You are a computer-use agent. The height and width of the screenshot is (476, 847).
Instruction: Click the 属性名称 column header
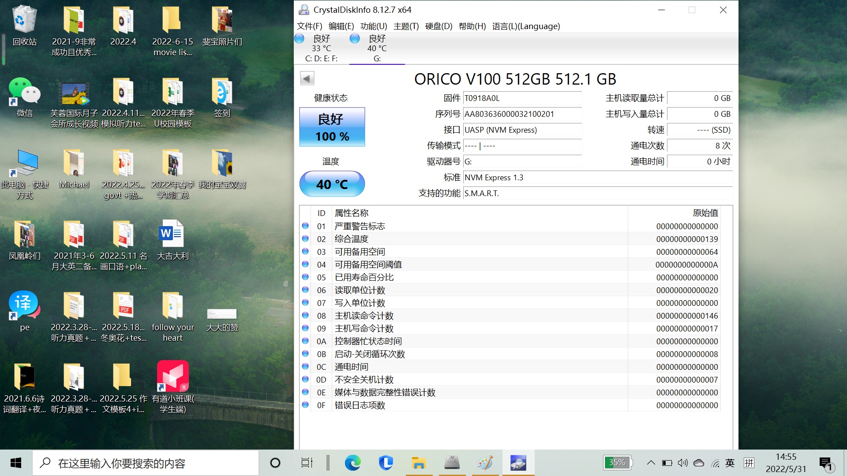(x=352, y=213)
